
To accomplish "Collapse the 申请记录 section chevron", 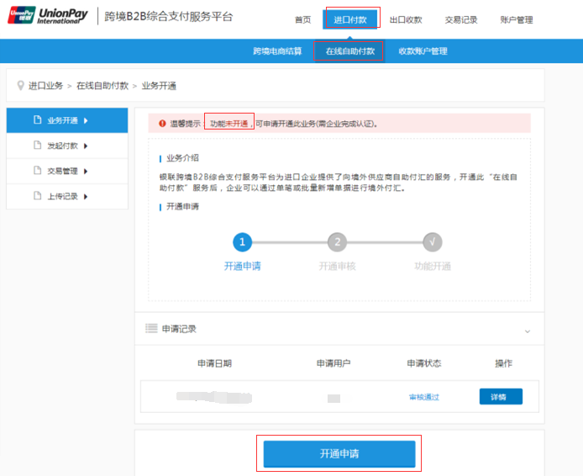I will 528,331.
